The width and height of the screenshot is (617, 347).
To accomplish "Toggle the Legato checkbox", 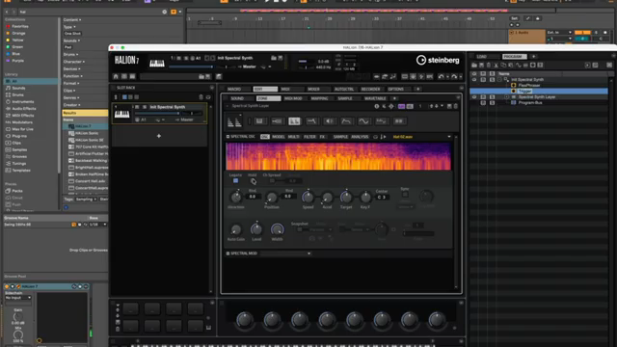I will (x=235, y=180).
